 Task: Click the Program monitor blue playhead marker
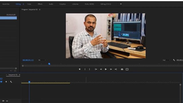pos(49,64)
